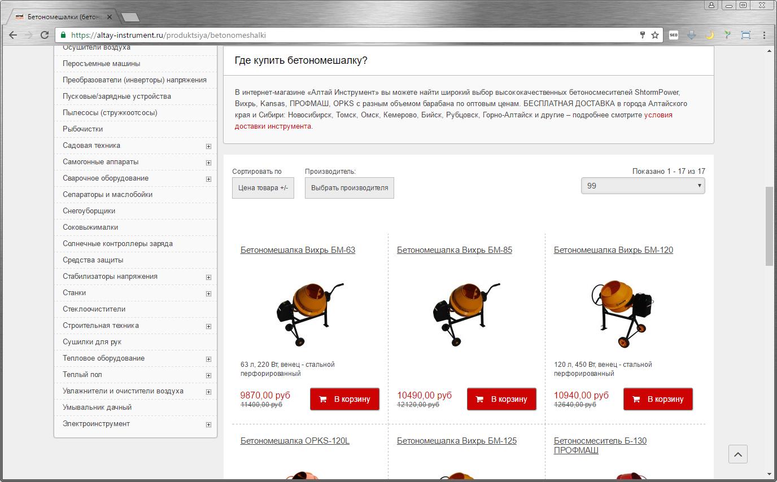Open the Средства защиты category
Image resolution: width=777 pixels, height=482 pixels.
point(93,260)
